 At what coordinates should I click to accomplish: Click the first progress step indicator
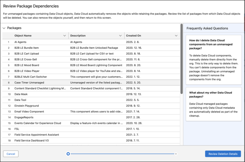(68, 154)
